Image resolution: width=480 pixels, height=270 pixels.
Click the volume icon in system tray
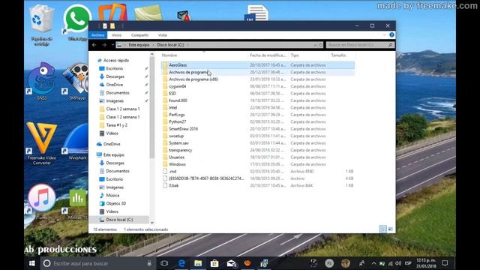click(x=398, y=263)
